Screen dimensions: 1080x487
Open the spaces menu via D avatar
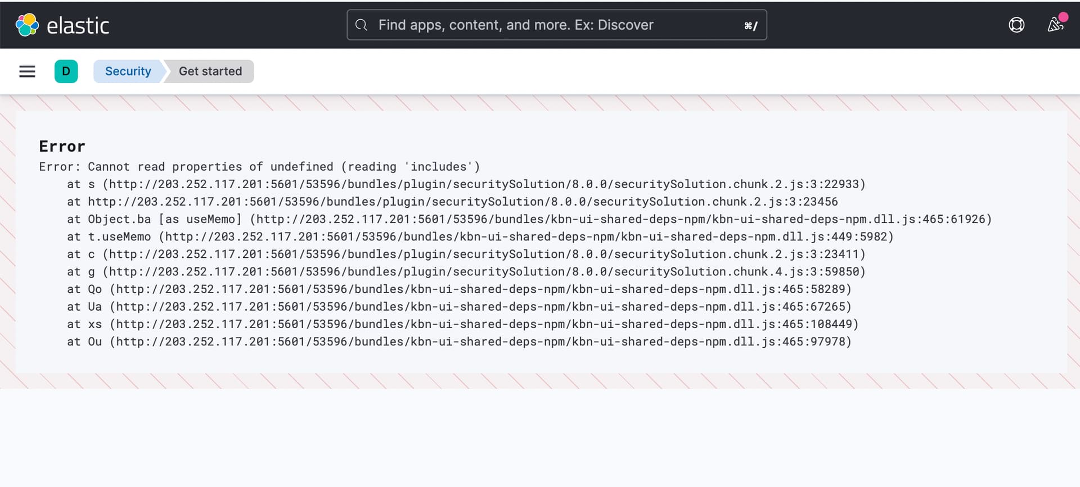click(66, 71)
